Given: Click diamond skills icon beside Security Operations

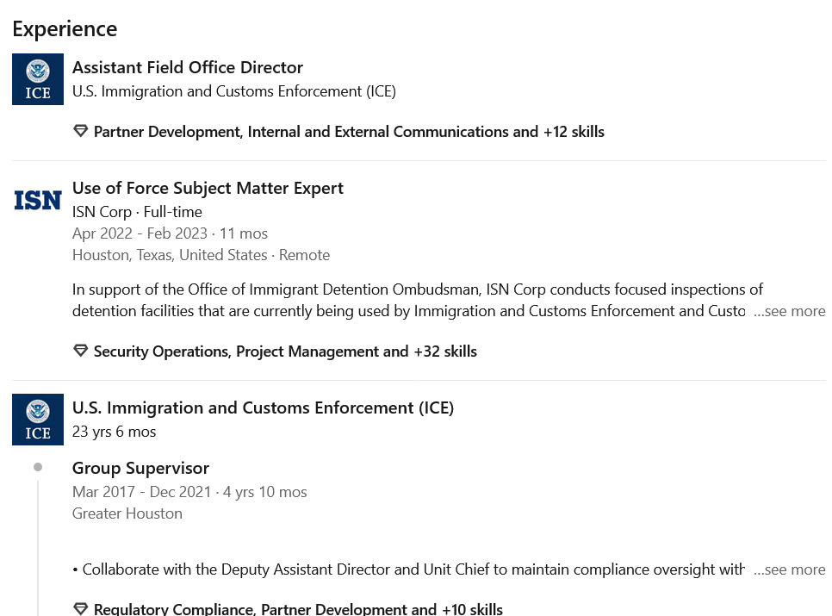Looking at the screenshot, I should point(81,351).
